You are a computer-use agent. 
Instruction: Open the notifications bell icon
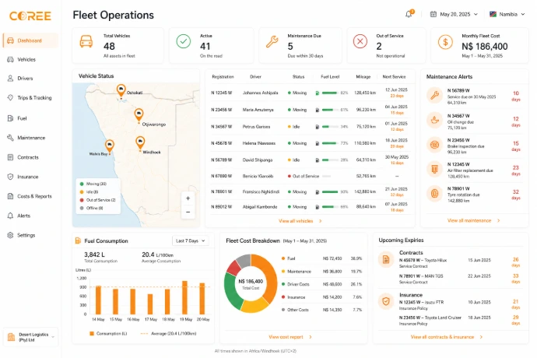409,14
